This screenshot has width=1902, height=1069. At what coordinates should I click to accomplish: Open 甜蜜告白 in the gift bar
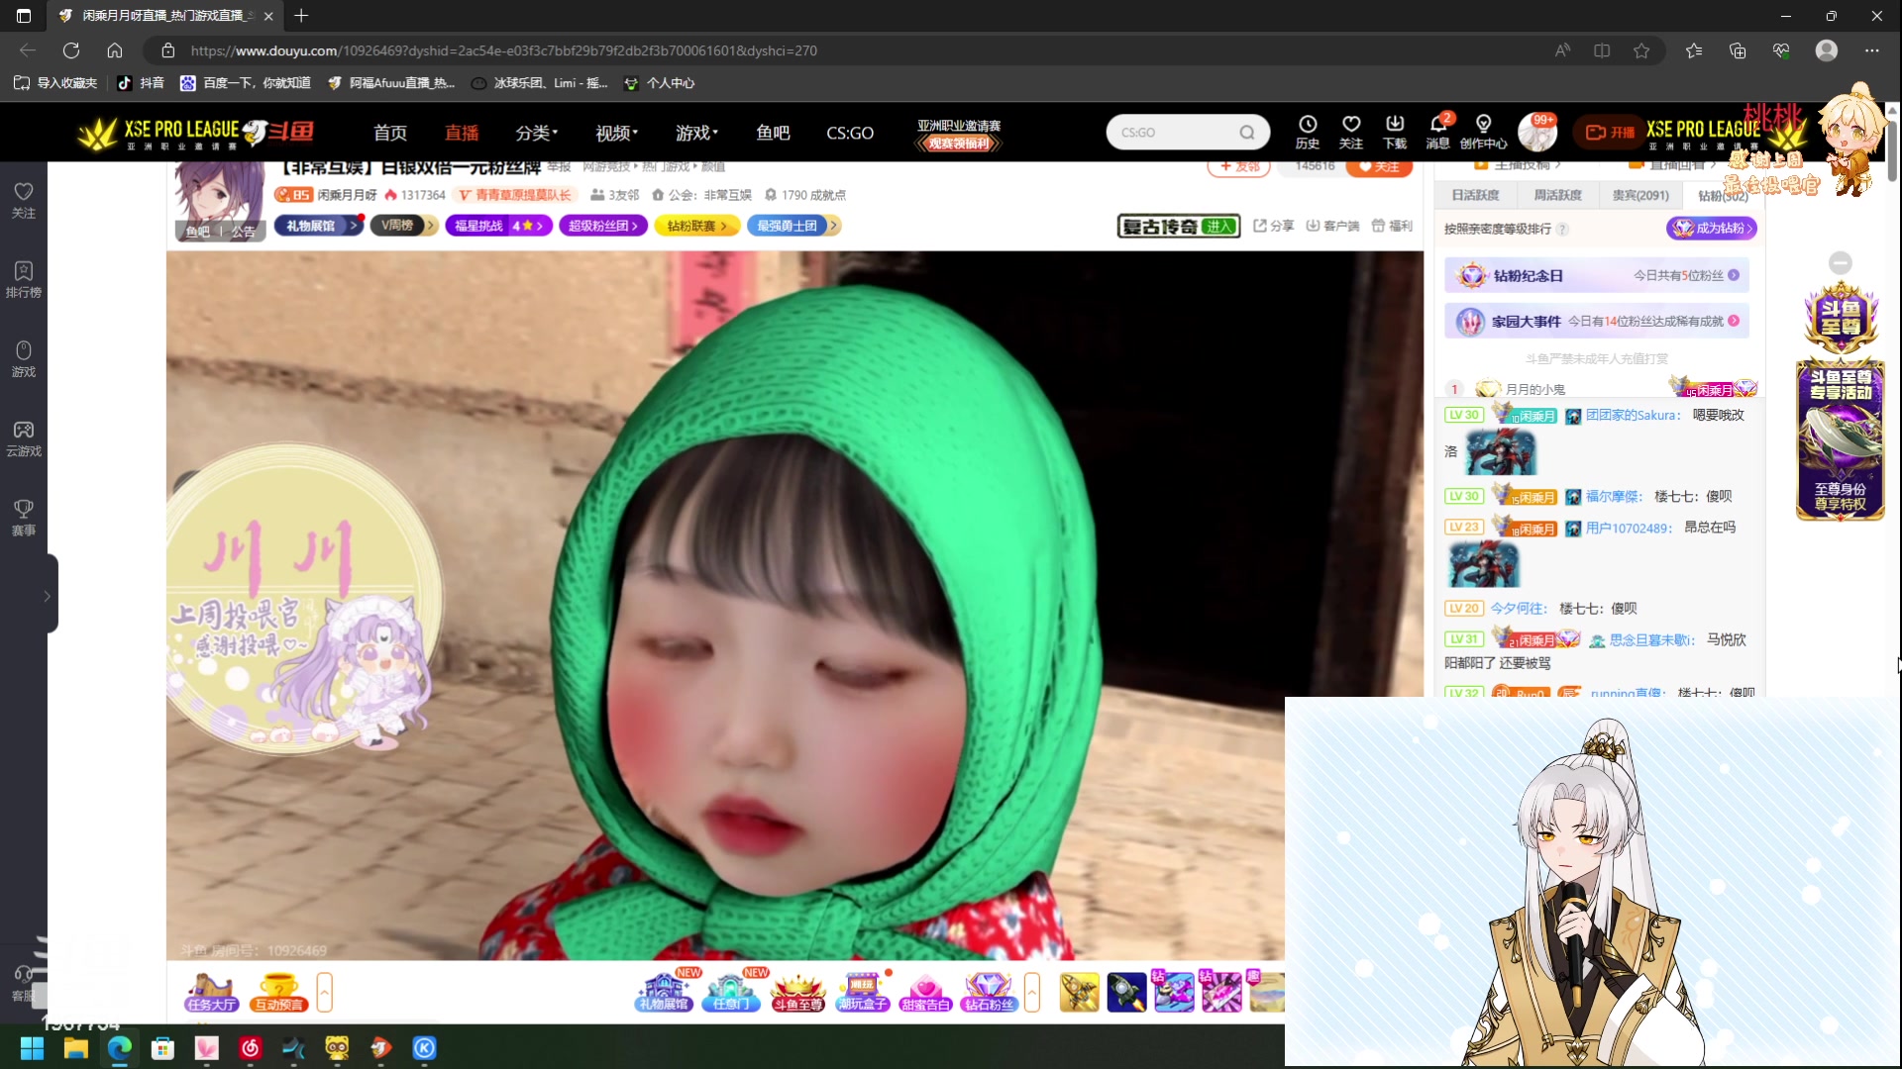tap(926, 992)
